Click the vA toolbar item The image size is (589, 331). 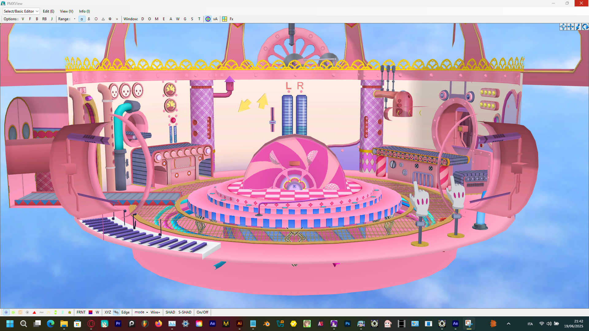[215, 19]
